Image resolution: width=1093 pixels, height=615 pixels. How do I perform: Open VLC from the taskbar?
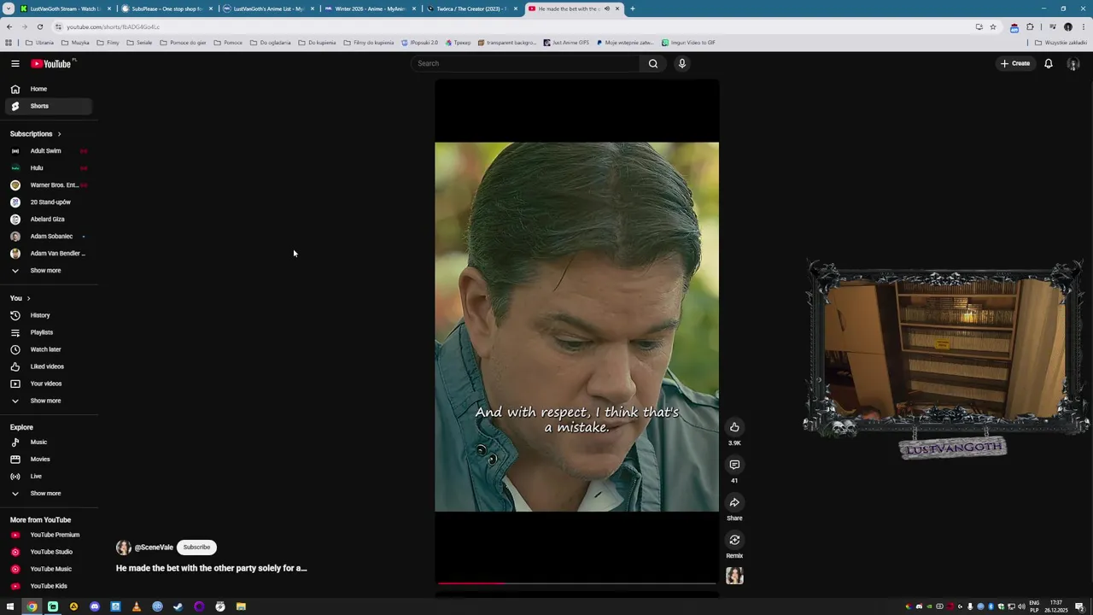(x=136, y=606)
